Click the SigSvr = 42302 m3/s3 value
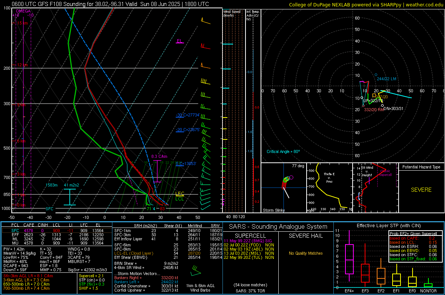This screenshot has height=295, width=445. click(x=87, y=270)
